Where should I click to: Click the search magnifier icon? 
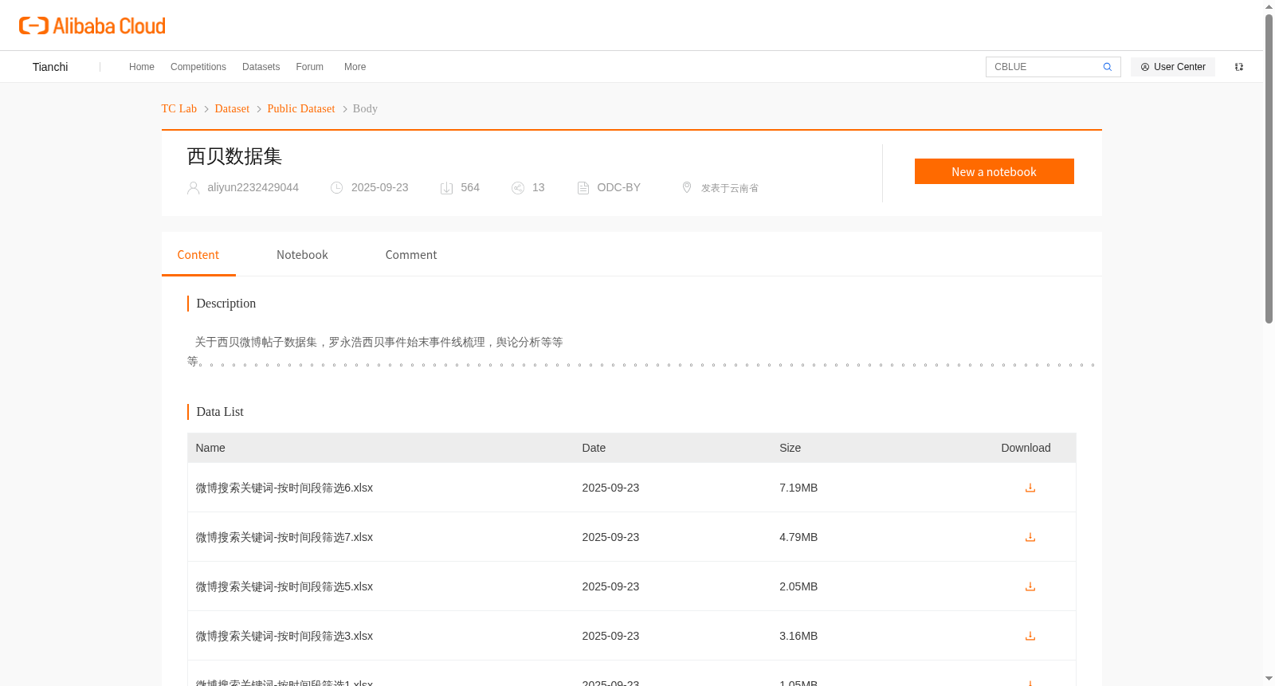coord(1107,67)
